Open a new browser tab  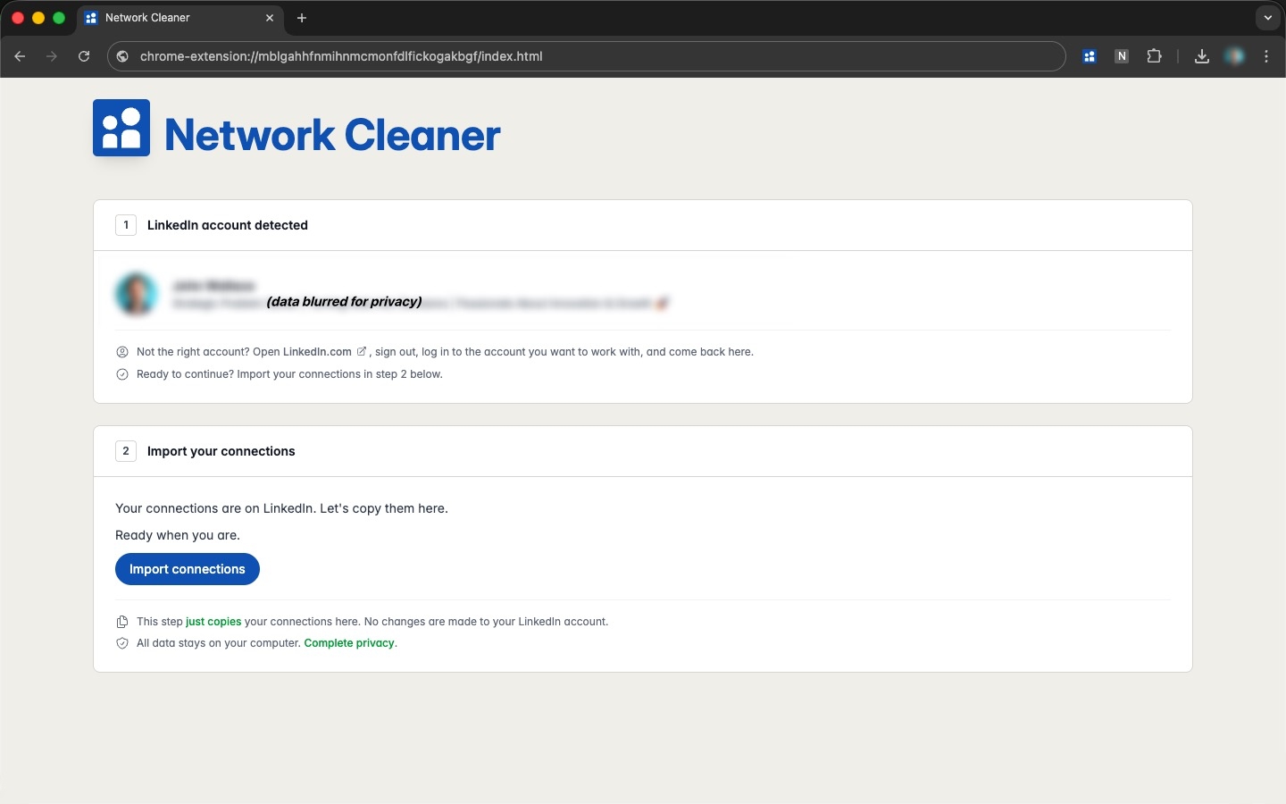(302, 18)
